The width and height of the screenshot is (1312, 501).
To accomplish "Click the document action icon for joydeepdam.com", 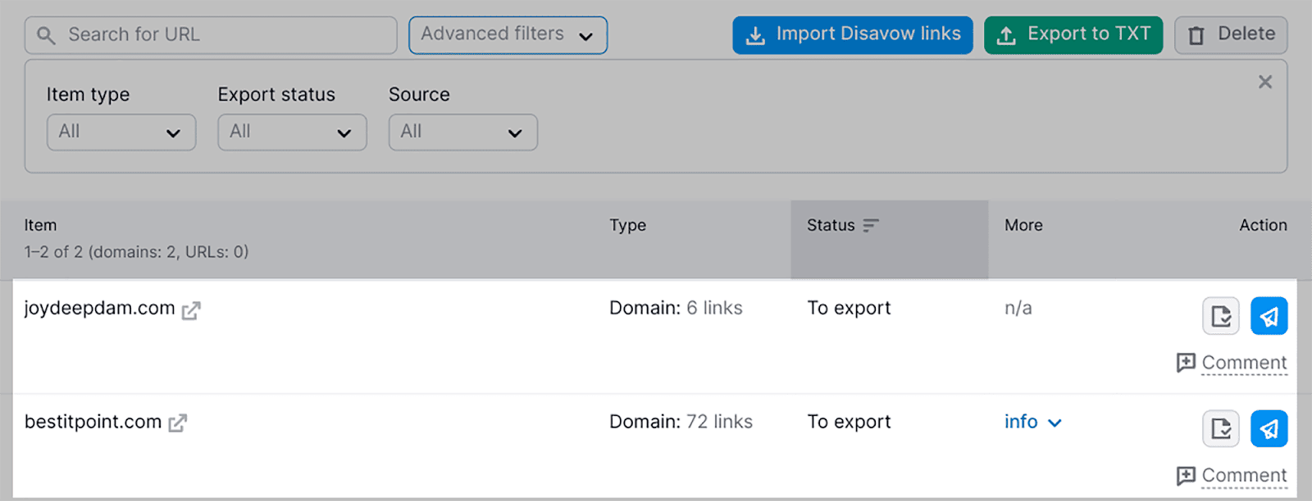I will pyautogui.click(x=1220, y=316).
